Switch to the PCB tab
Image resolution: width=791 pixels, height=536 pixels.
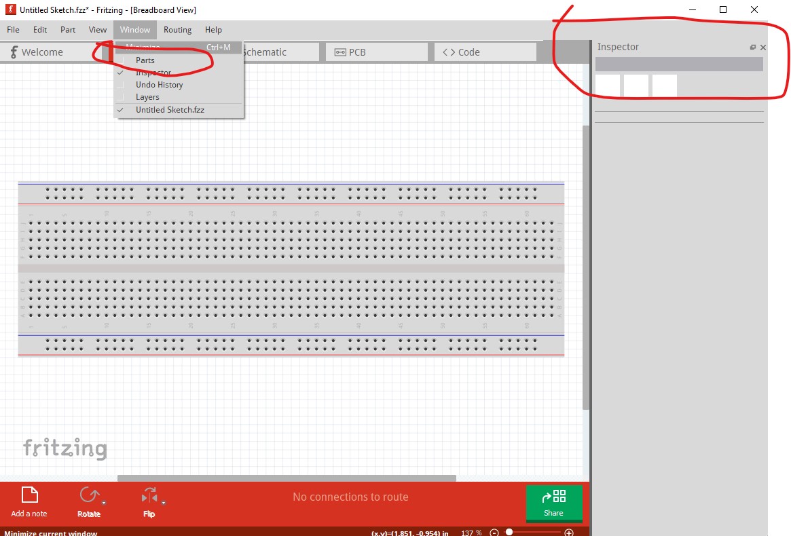[377, 52]
